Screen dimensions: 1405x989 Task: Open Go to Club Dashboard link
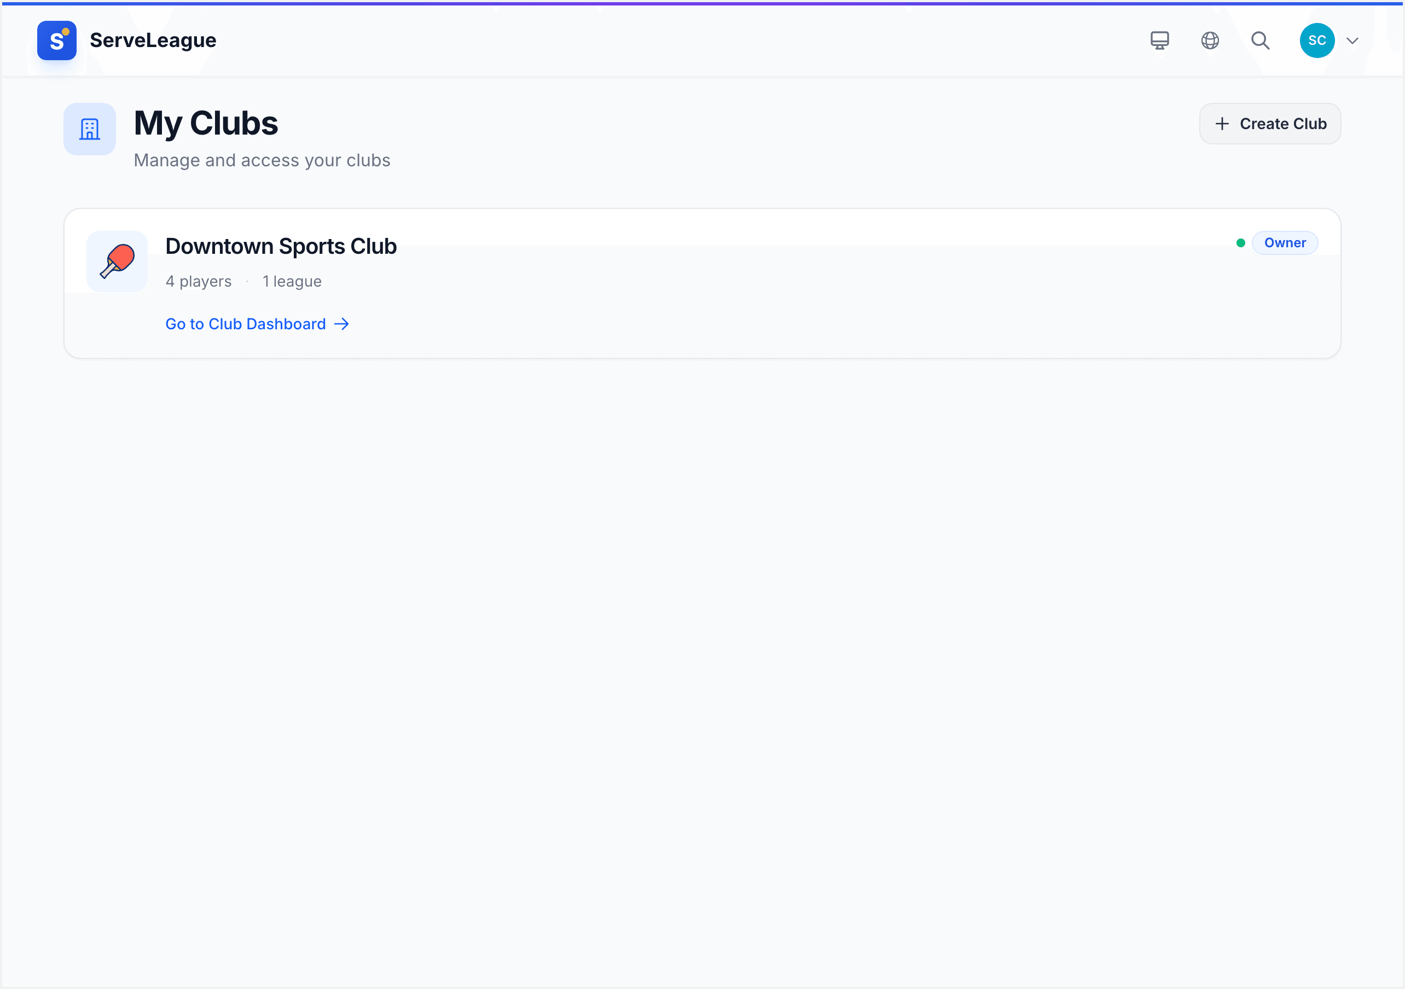258,324
